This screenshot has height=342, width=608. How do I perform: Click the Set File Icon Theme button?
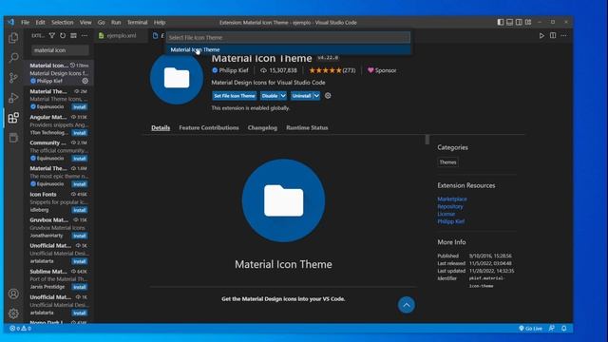[235, 95]
